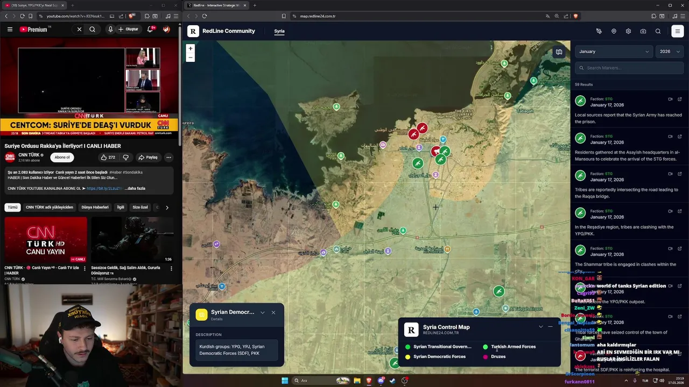Click video icon on 'reached the prison' entry
The image size is (689, 387).
click(x=670, y=99)
